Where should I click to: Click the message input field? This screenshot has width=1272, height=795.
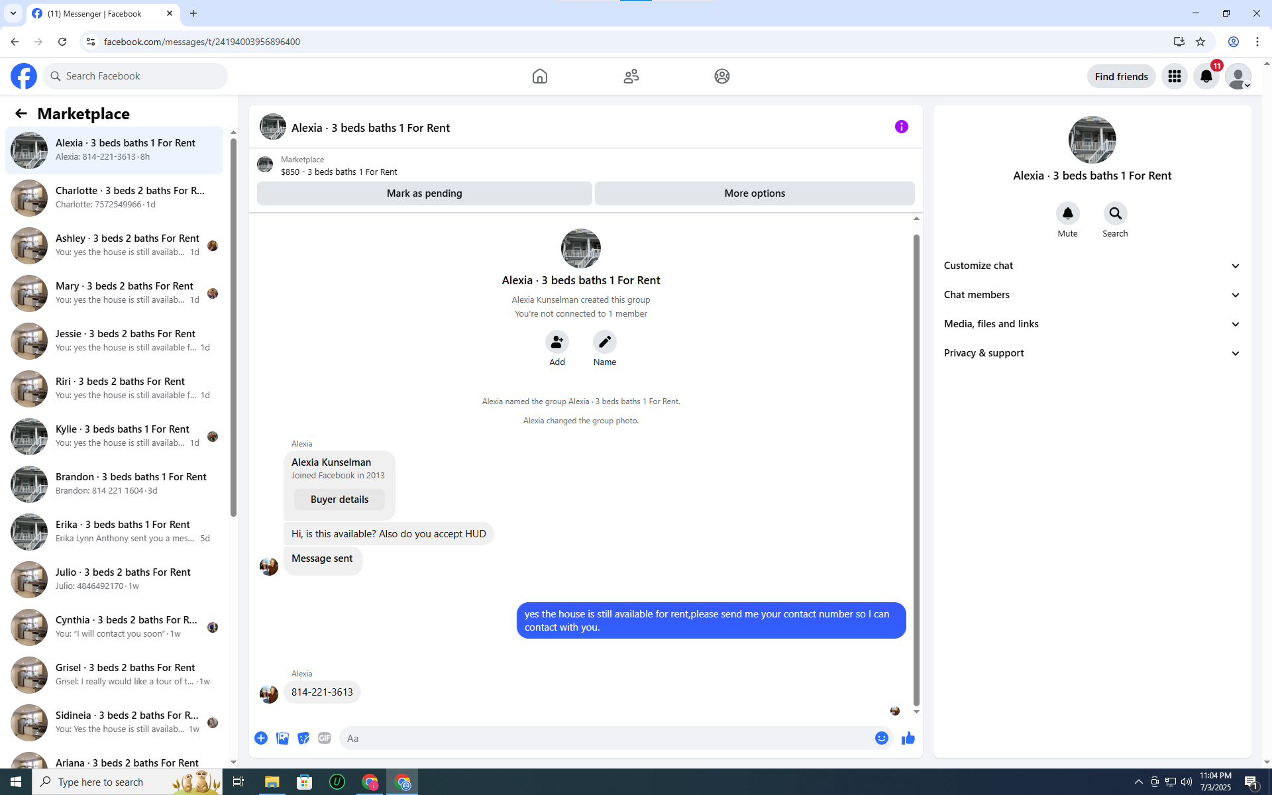click(606, 738)
